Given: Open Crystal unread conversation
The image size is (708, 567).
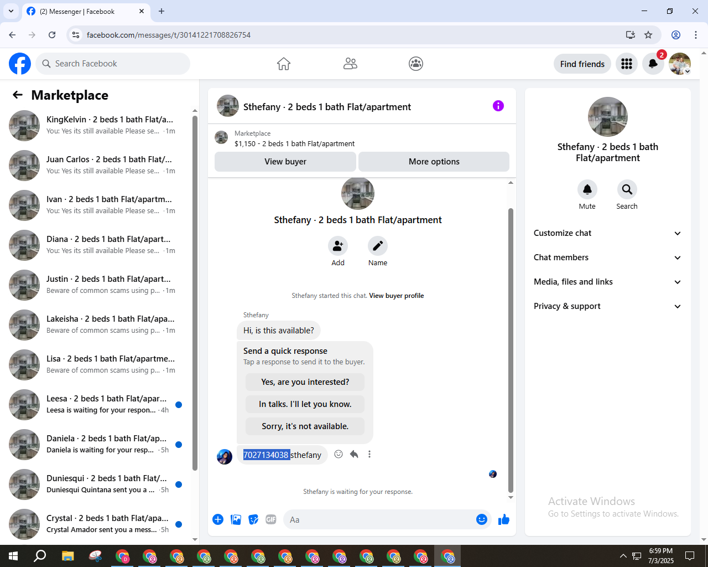Looking at the screenshot, I should click(x=97, y=524).
